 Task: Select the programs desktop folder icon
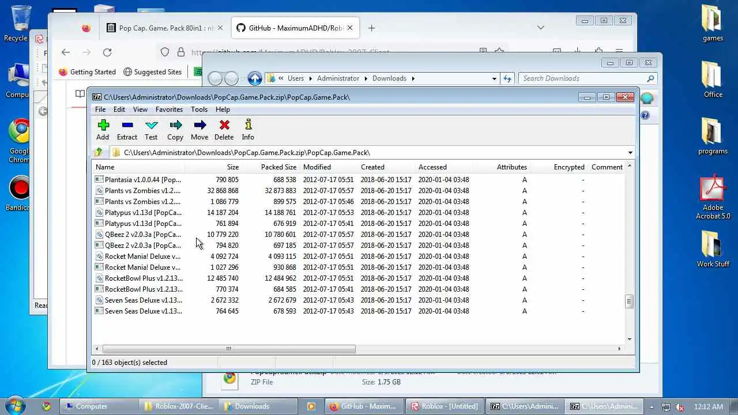coord(713,136)
